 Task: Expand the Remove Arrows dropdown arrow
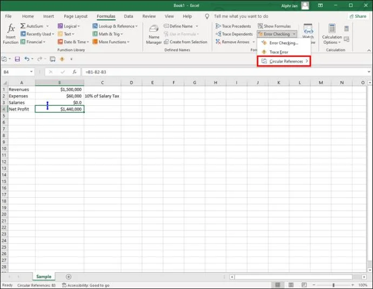(x=254, y=42)
